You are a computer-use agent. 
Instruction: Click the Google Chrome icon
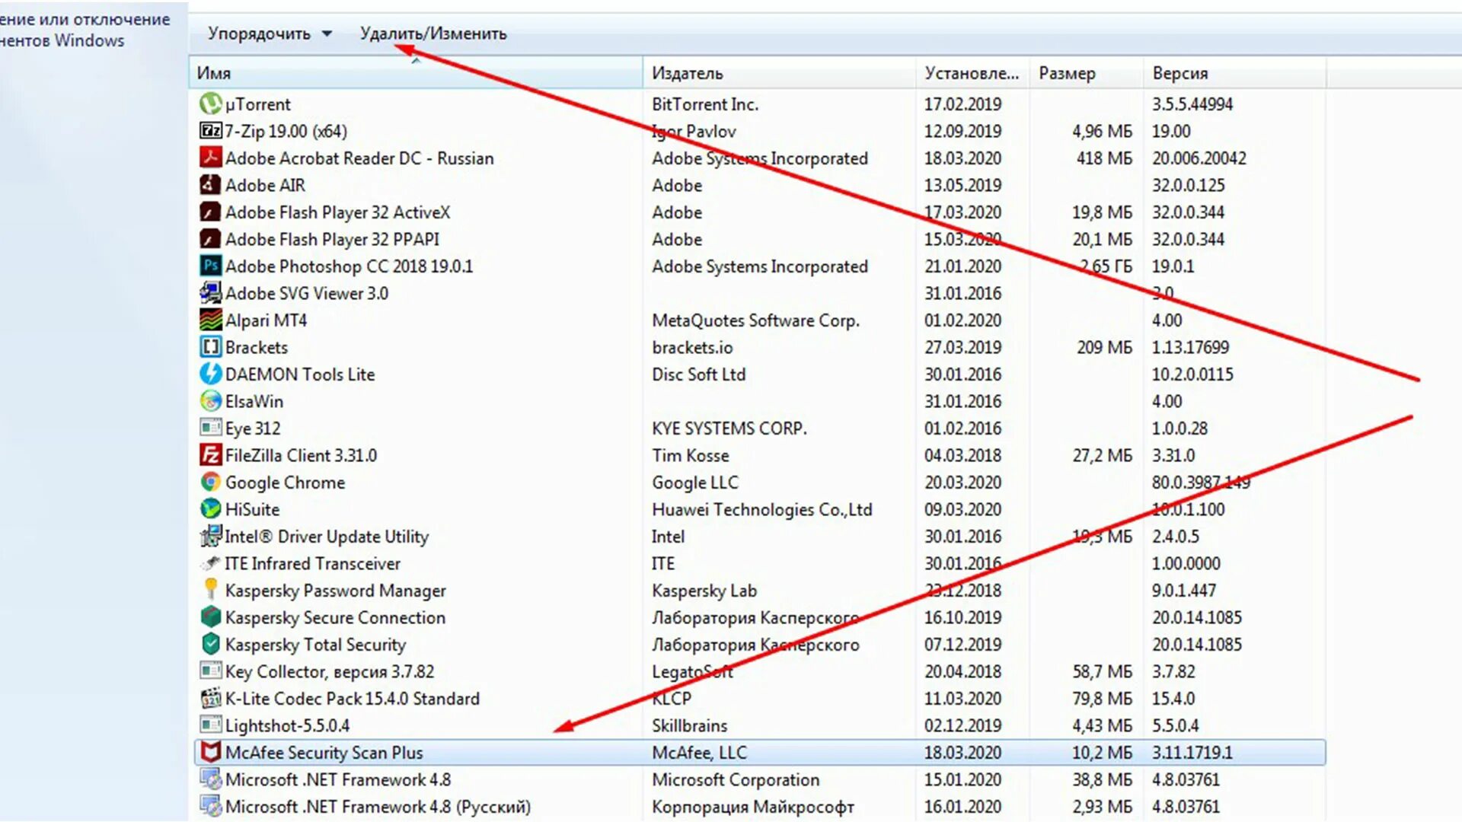210,482
